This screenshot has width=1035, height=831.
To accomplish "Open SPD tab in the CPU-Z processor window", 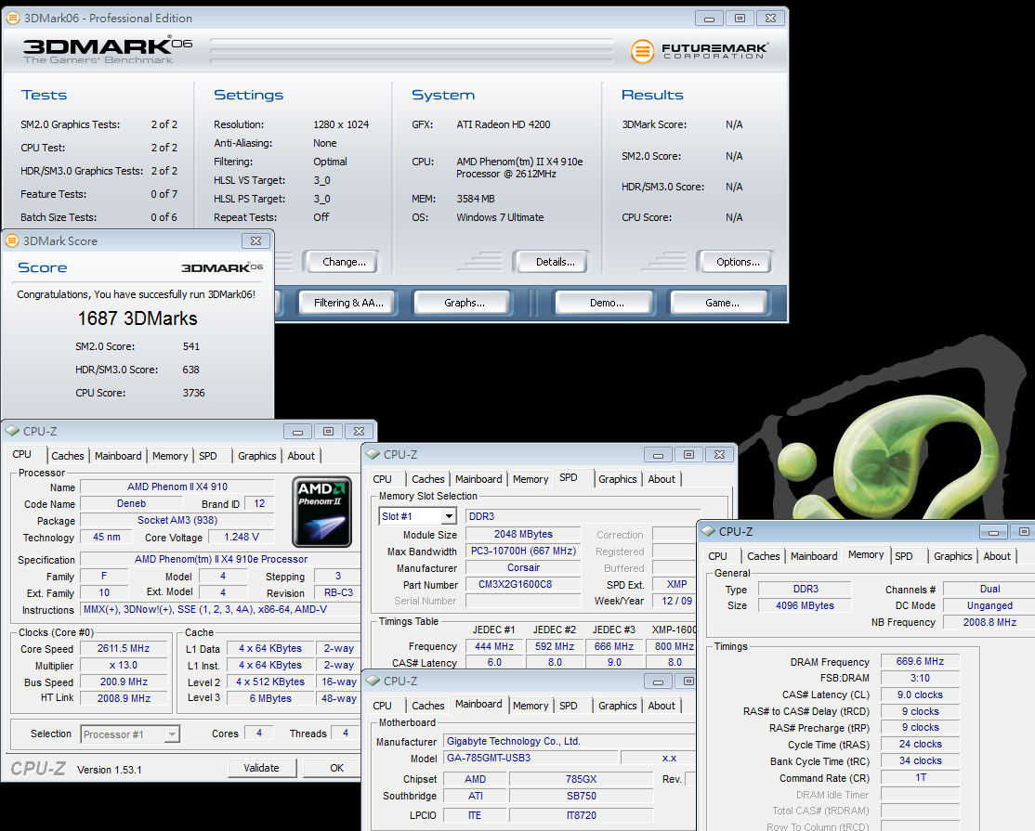I will pyautogui.click(x=208, y=456).
